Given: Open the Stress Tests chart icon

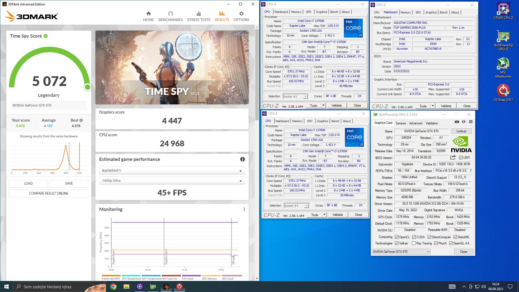Looking at the screenshot, I should [x=199, y=14].
